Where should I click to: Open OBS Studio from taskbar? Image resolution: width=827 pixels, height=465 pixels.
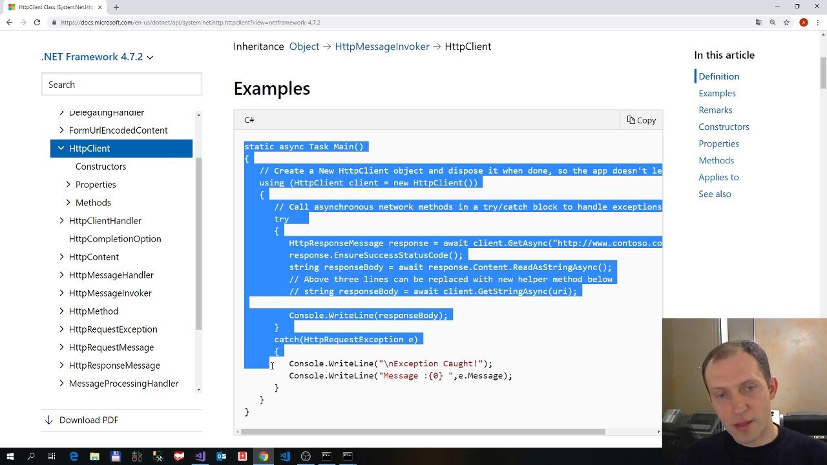(x=306, y=457)
